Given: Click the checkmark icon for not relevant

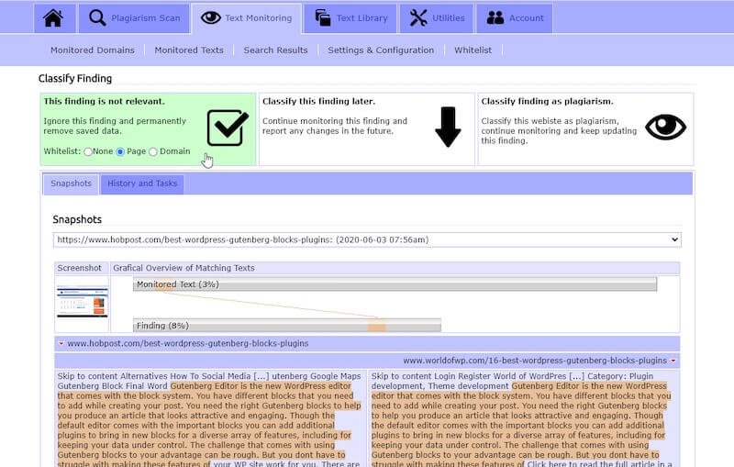Looking at the screenshot, I should [228, 128].
